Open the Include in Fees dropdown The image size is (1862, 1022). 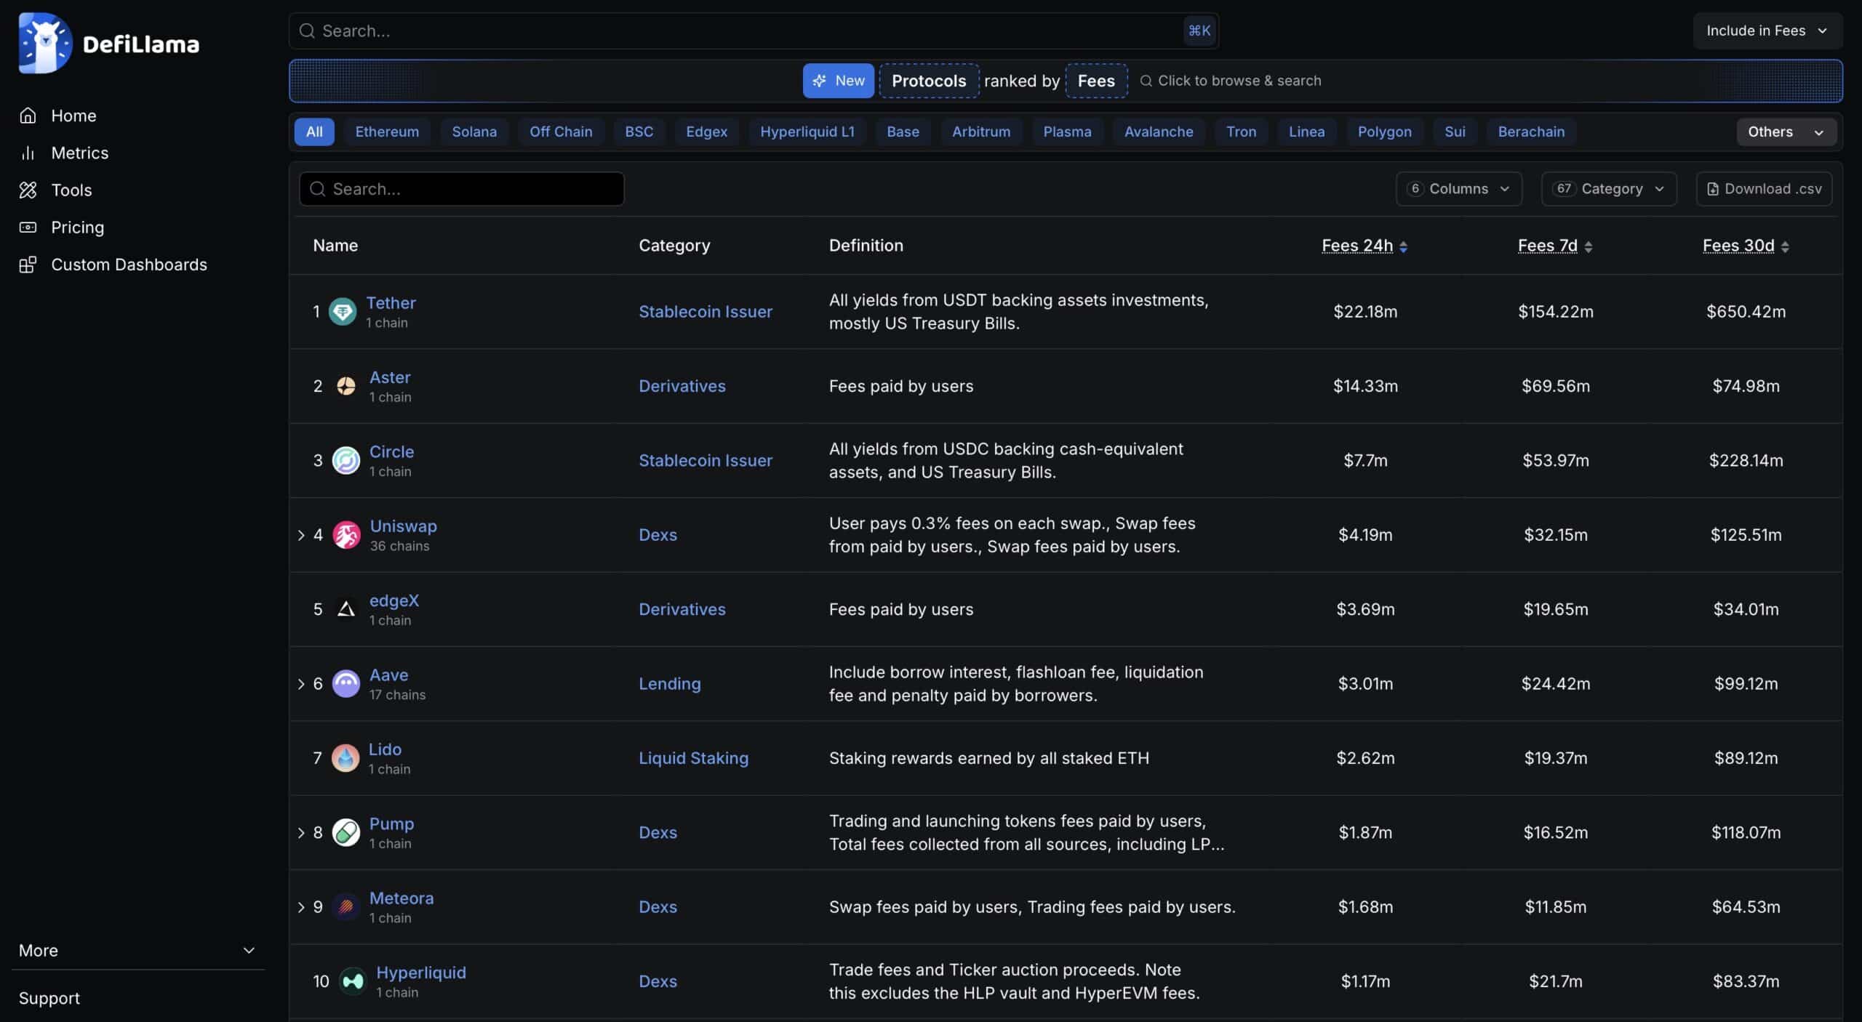click(1767, 31)
